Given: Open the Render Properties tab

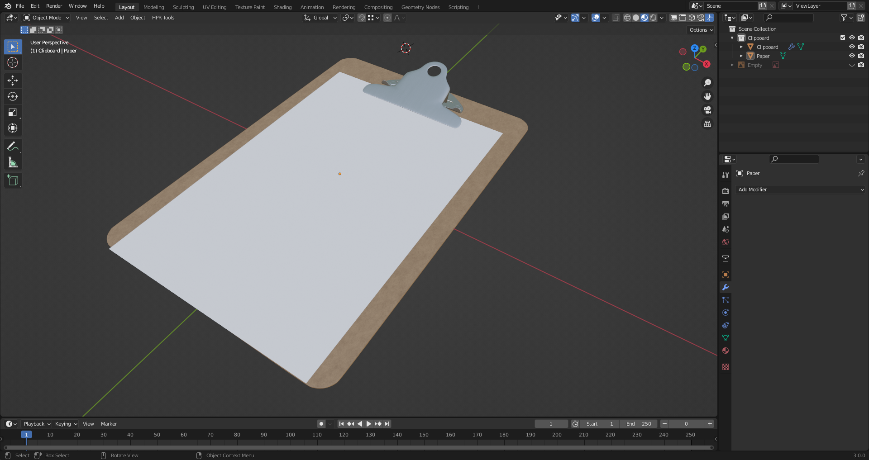Looking at the screenshot, I should click(726, 190).
